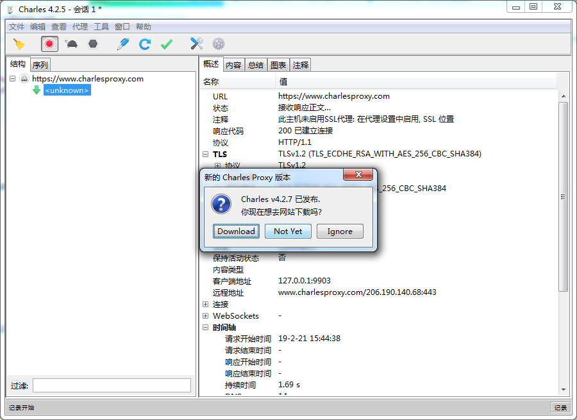Open the 代理 menu

tap(80, 27)
